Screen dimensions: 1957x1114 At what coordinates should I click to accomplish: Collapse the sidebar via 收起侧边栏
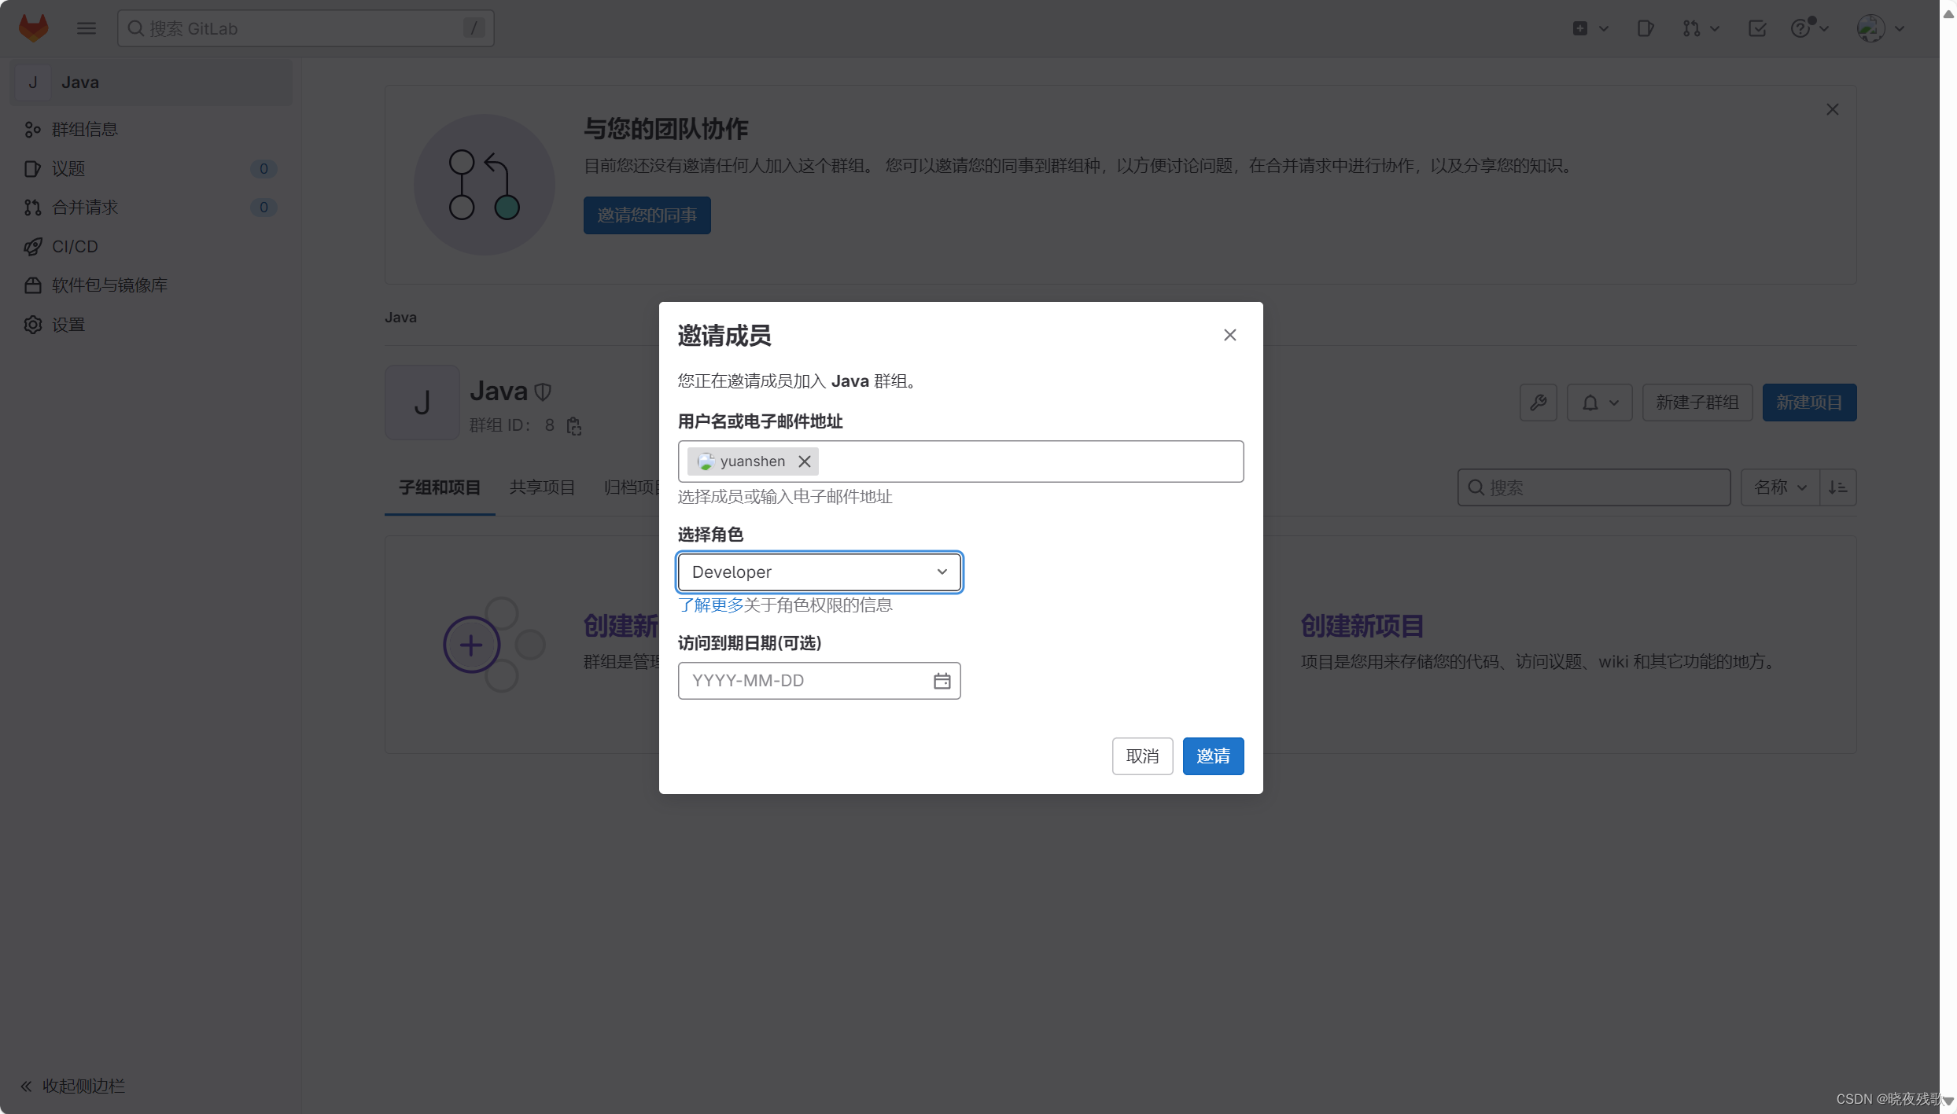click(x=72, y=1086)
